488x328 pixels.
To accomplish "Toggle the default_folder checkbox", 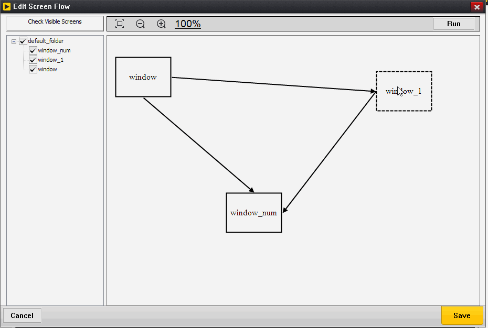I will tap(23, 41).
